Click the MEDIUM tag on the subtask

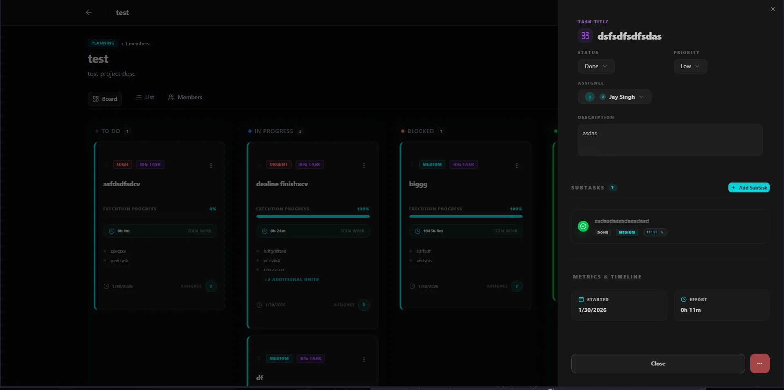(x=627, y=232)
